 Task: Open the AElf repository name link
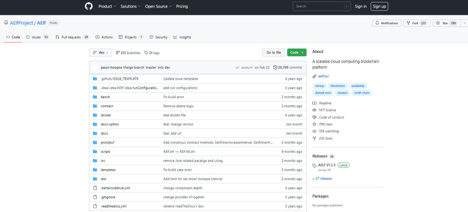point(41,23)
